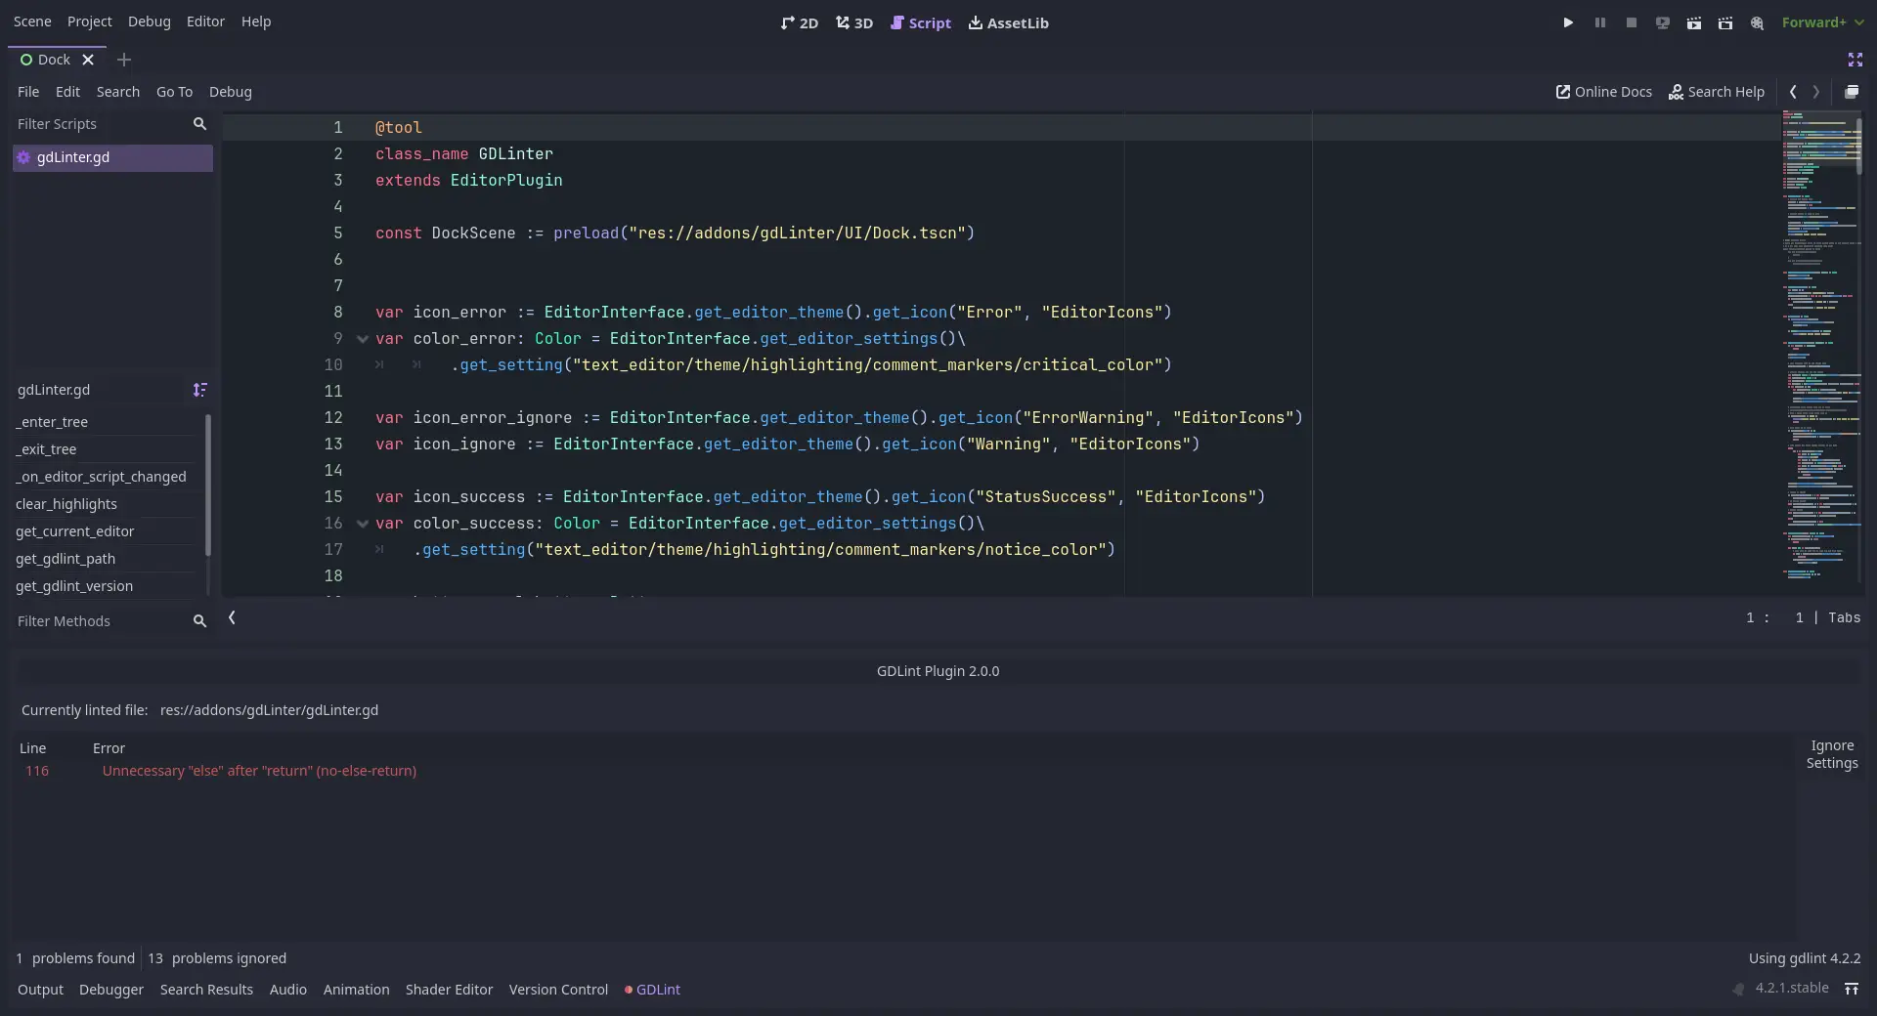
Task: Toggle Movie Maker mode icon
Action: click(x=1758, y=22)
